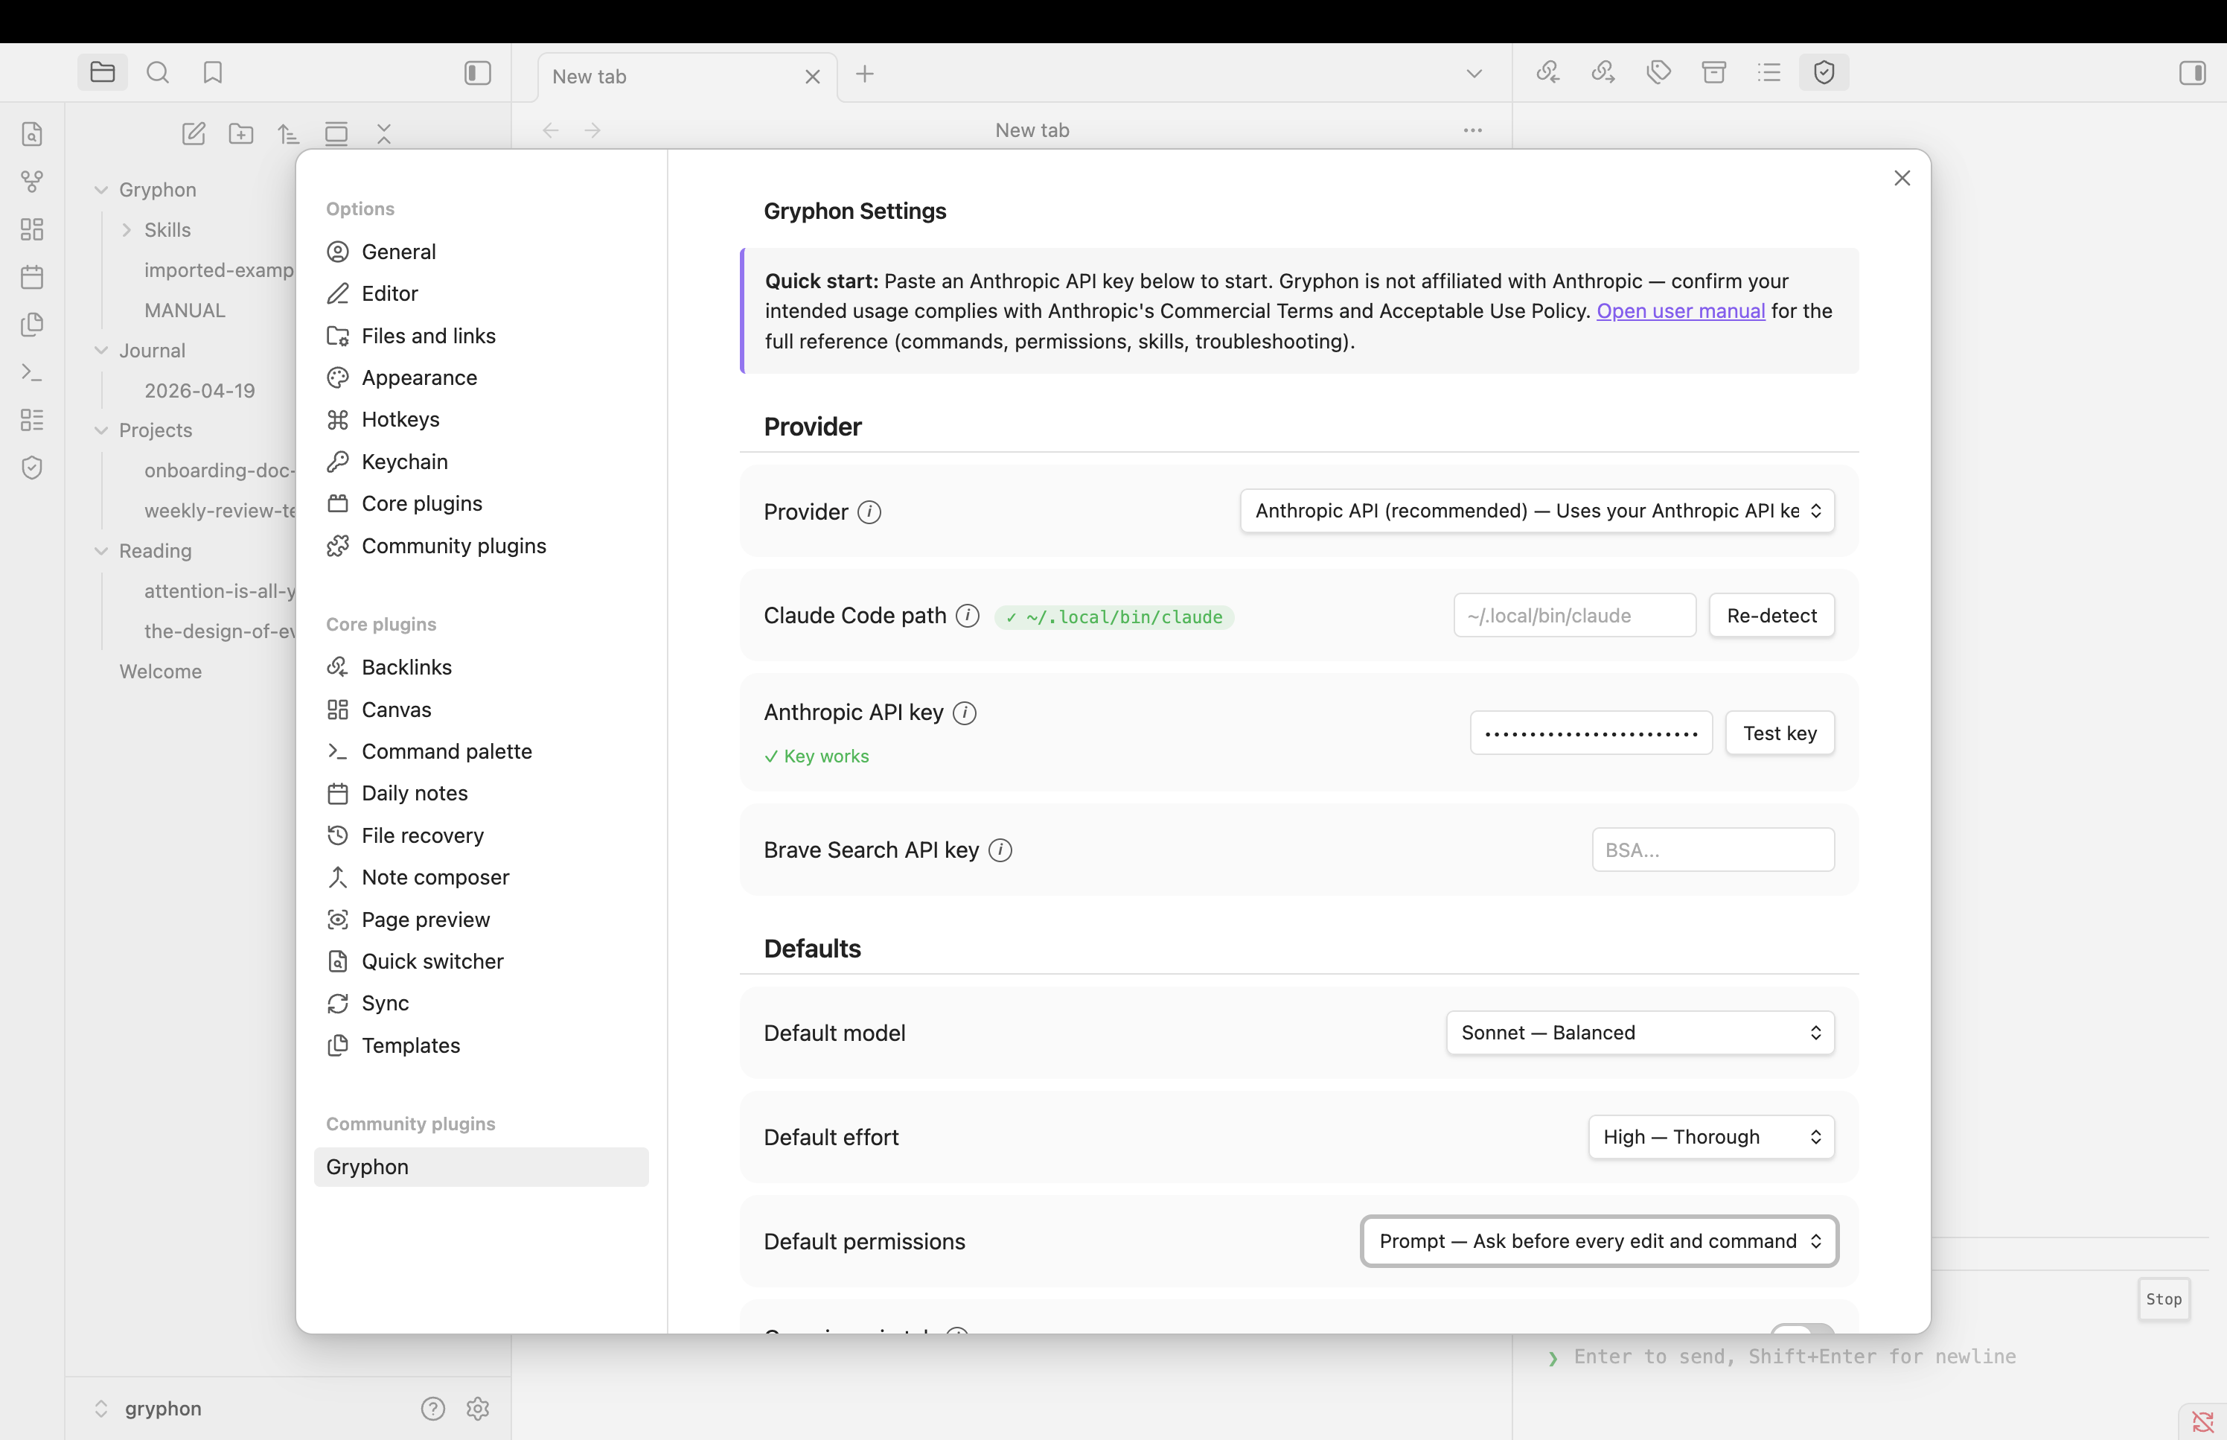
Task: Select the Gryphon plugin settings tab
Action: coord(480,1167)
